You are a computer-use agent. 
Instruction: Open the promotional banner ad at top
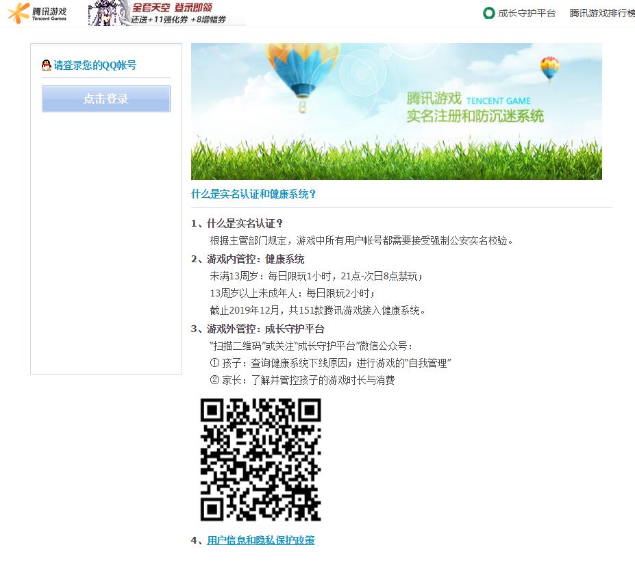pyautogui.click(x=167, y=13)
